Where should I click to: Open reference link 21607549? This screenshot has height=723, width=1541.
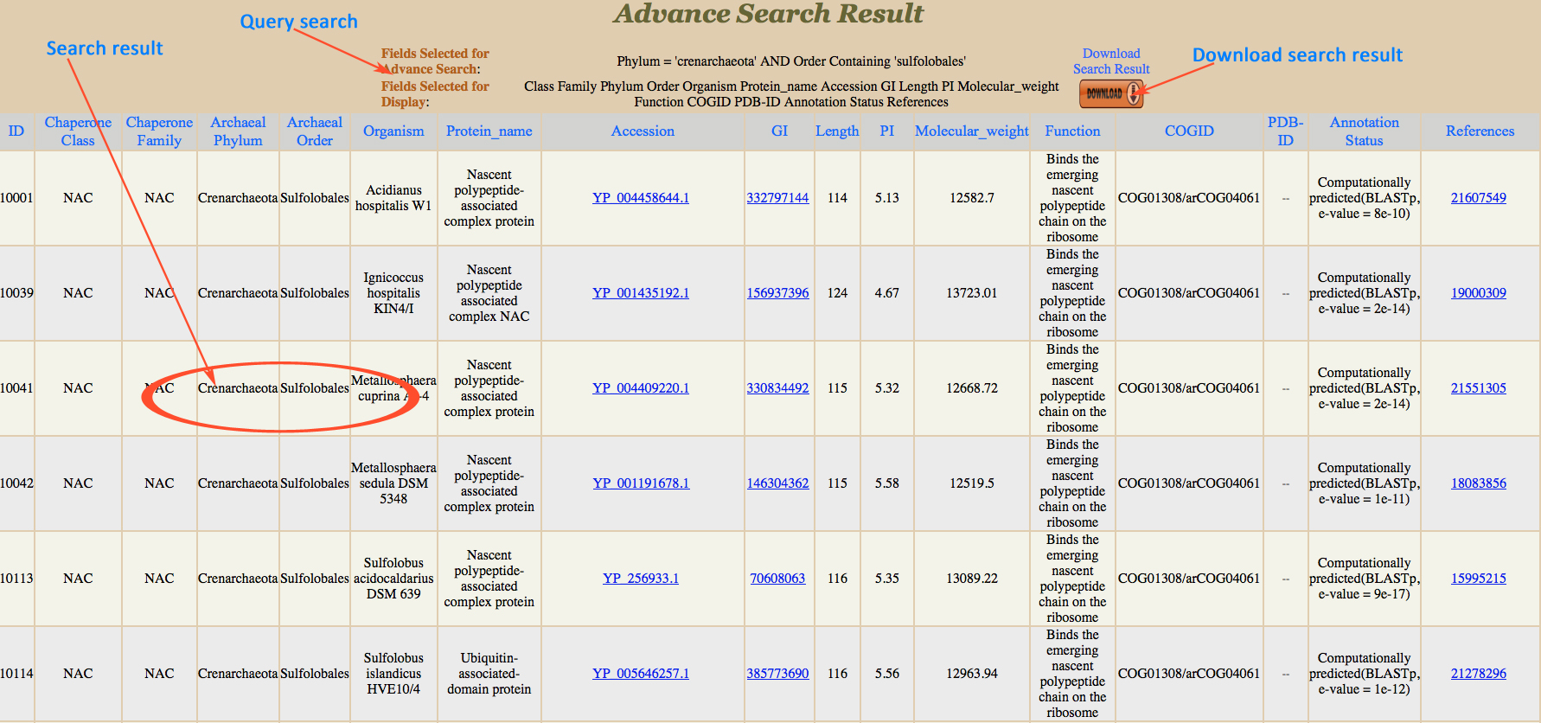click(x=1479, y=198)
